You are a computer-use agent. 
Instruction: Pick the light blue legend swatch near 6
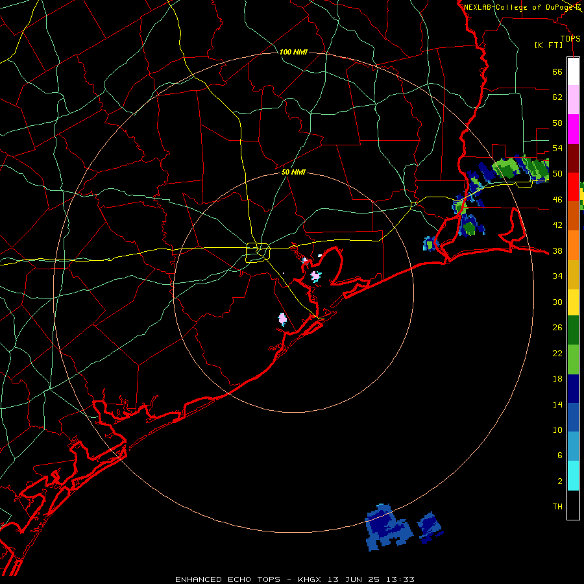573,446
